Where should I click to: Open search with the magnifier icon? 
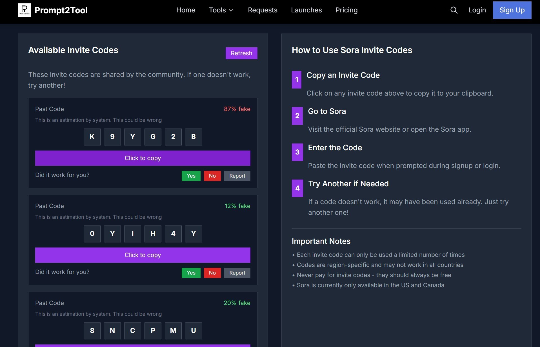(x=454, y=10)
